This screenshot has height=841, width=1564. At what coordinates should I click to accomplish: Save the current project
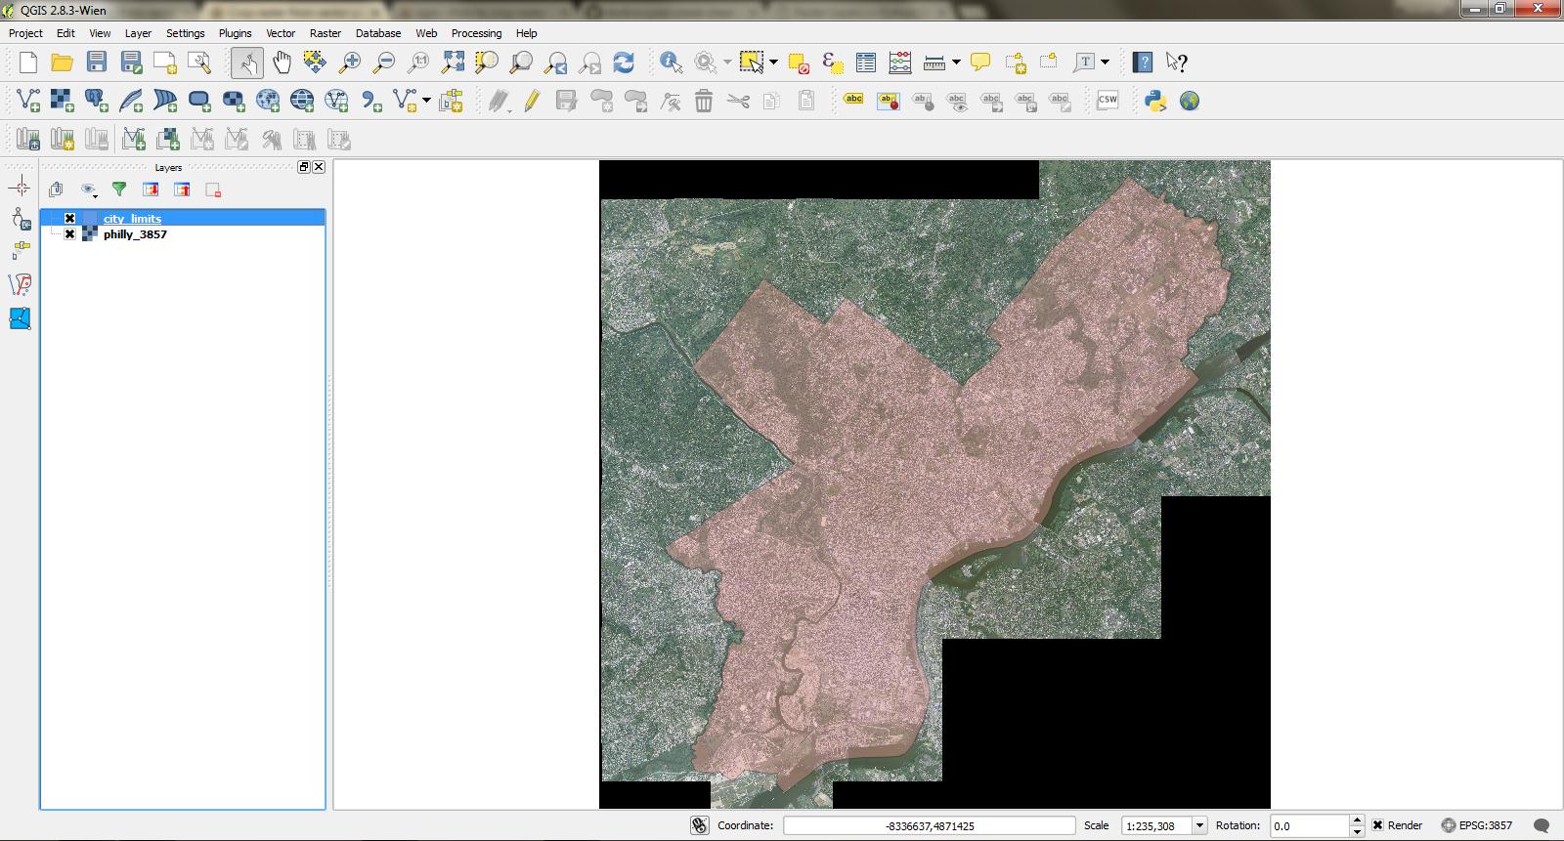[x=97, y=63]
